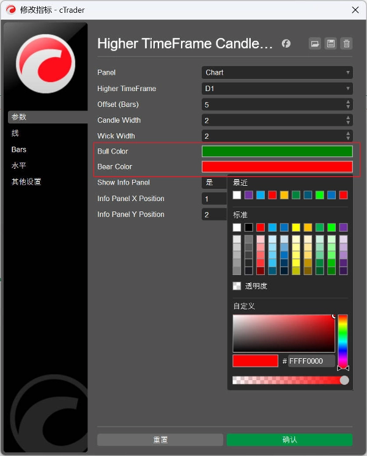
Task: Increase Candle Width with up arrow
Action: pyautogui.click(x=348, y=117)
